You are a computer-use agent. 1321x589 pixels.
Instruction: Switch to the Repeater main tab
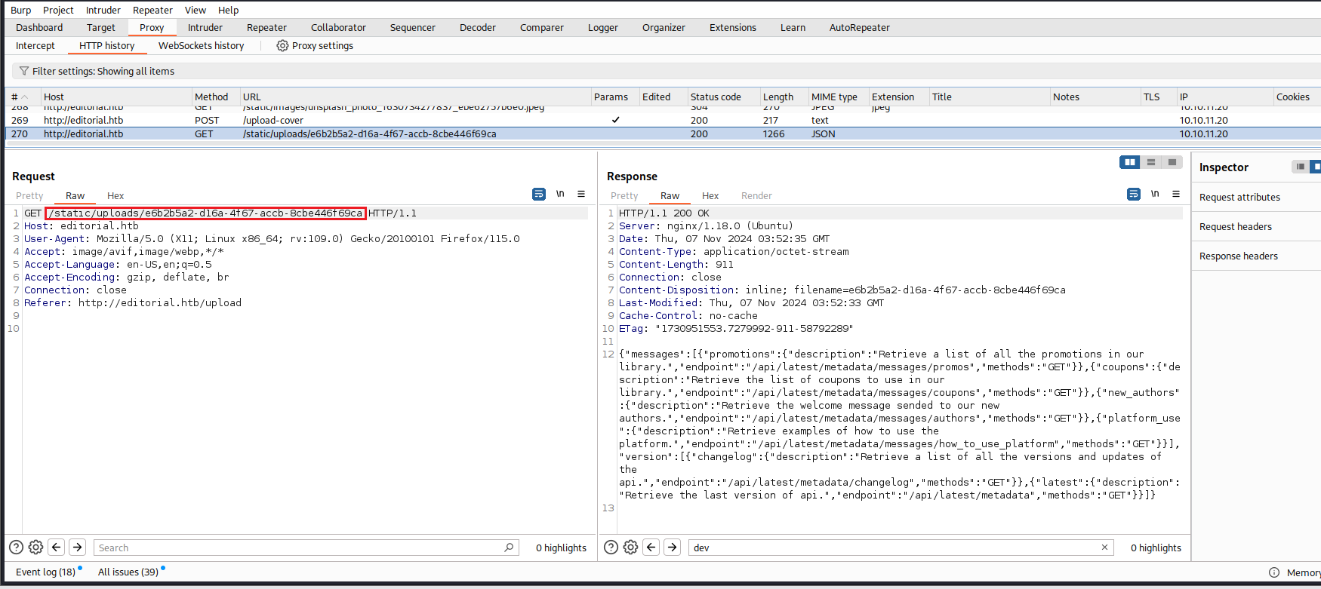pos(266,28)
